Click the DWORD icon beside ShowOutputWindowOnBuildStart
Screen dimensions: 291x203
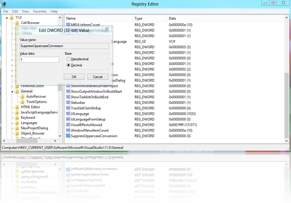(x=68, y=91)
